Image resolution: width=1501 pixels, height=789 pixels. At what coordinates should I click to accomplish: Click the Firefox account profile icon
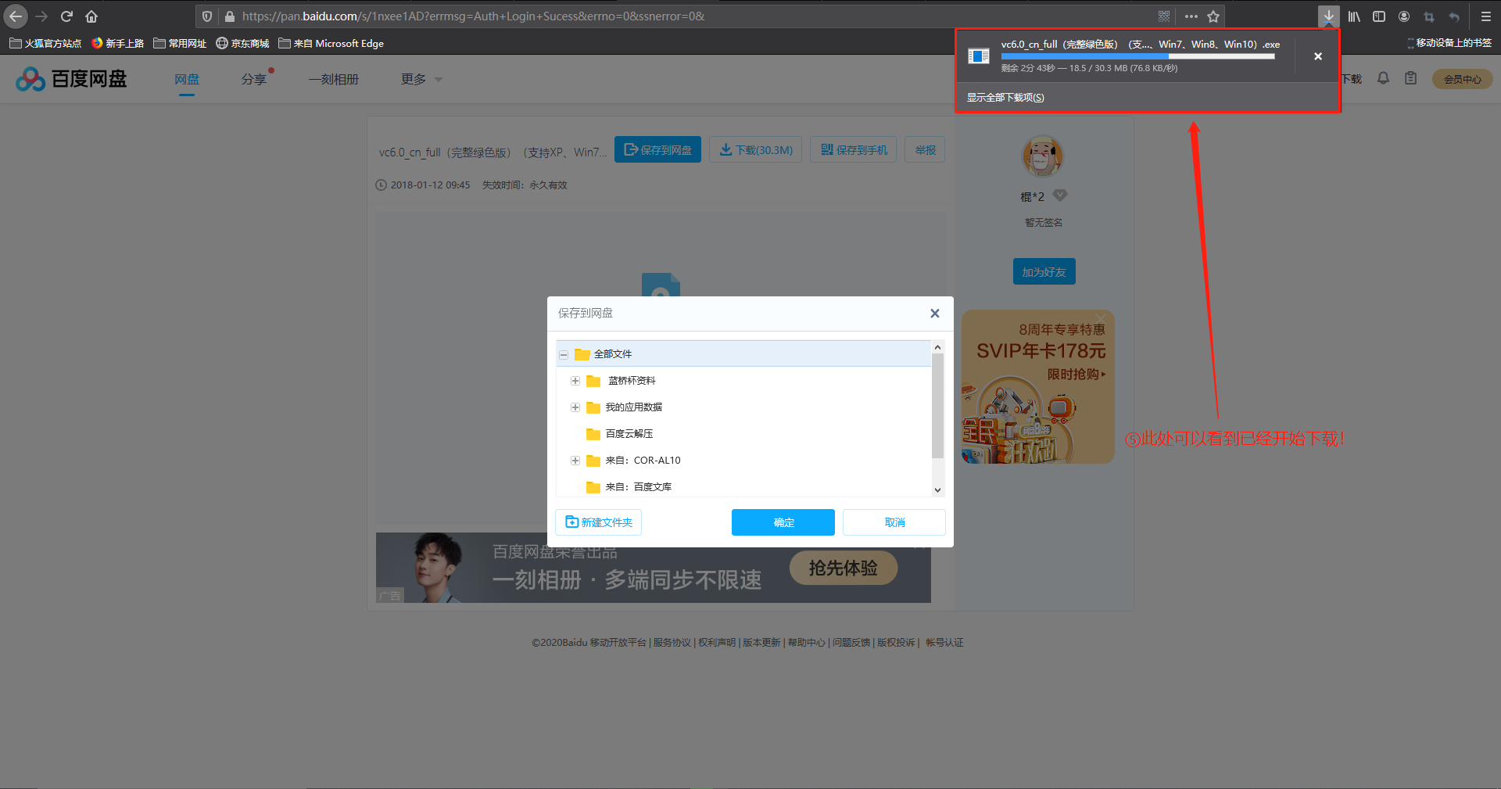coord(1403,16)
